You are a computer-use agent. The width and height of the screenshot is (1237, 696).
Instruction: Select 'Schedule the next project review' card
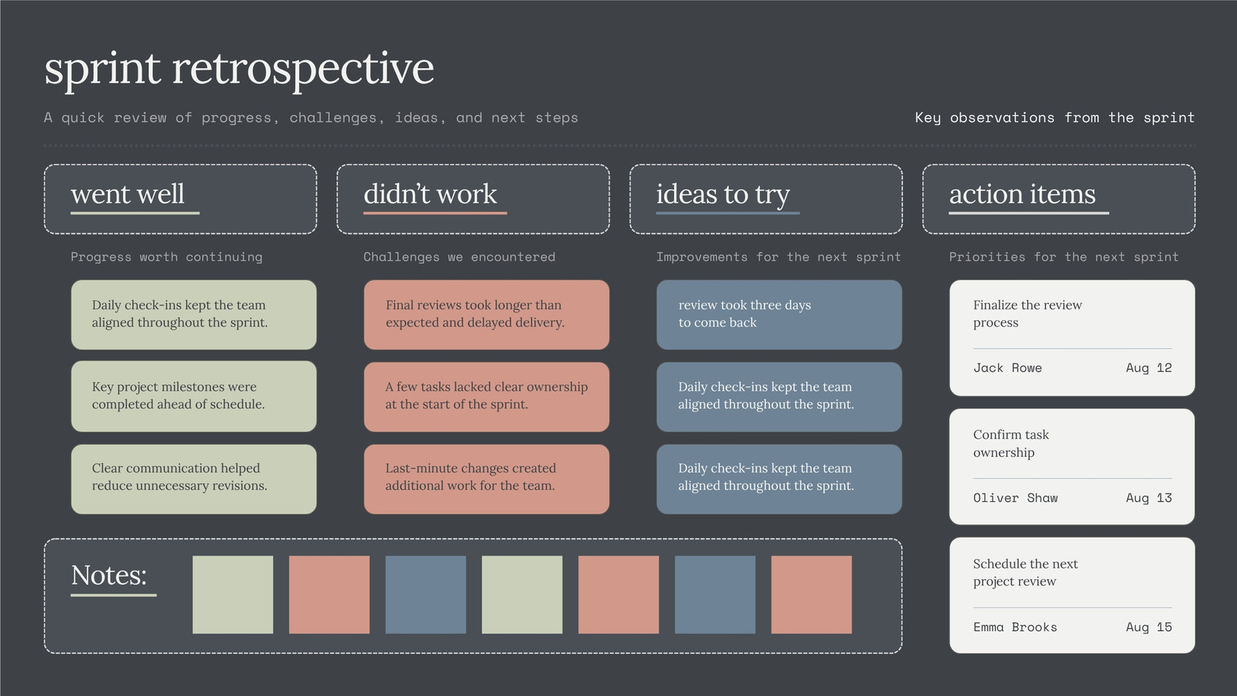click(x=1072, y=595)
